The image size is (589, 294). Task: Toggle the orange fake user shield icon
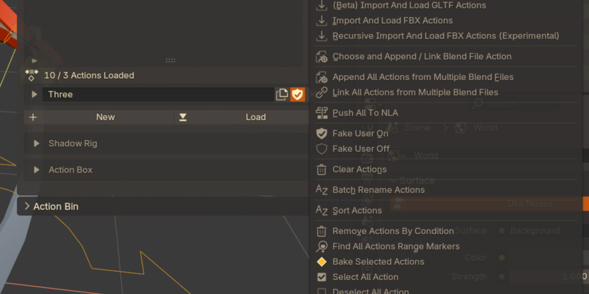297,95
